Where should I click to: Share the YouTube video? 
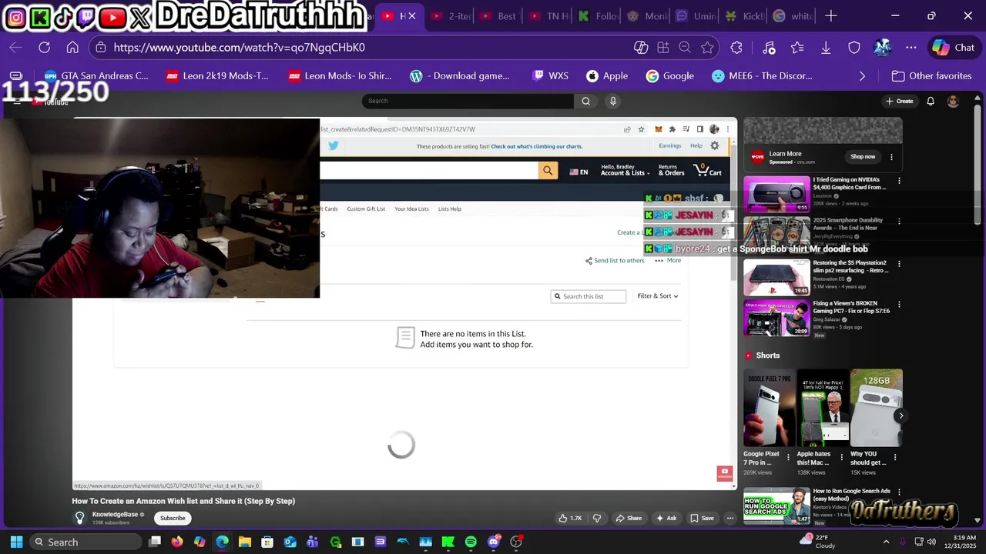click(629, 518)
